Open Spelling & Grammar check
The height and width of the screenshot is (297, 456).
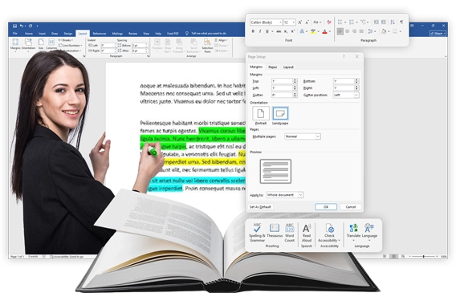[257, 233]
